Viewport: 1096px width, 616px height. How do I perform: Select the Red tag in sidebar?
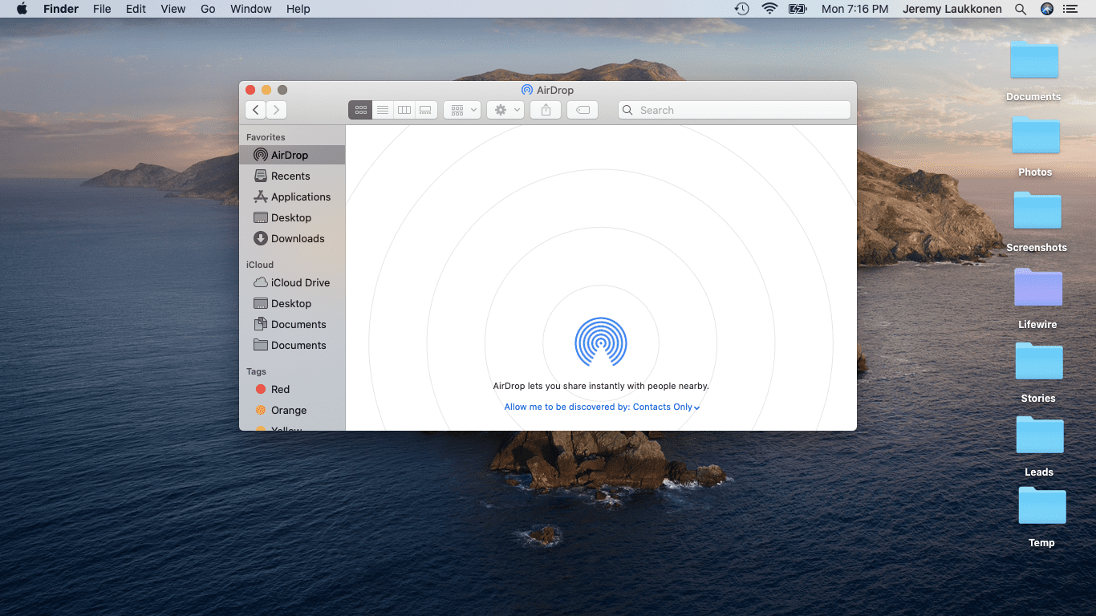point(280,389)
